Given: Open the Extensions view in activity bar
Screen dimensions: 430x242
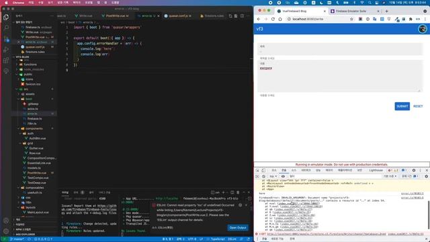Looking at the screenshot, I should [x=6, y=61].
